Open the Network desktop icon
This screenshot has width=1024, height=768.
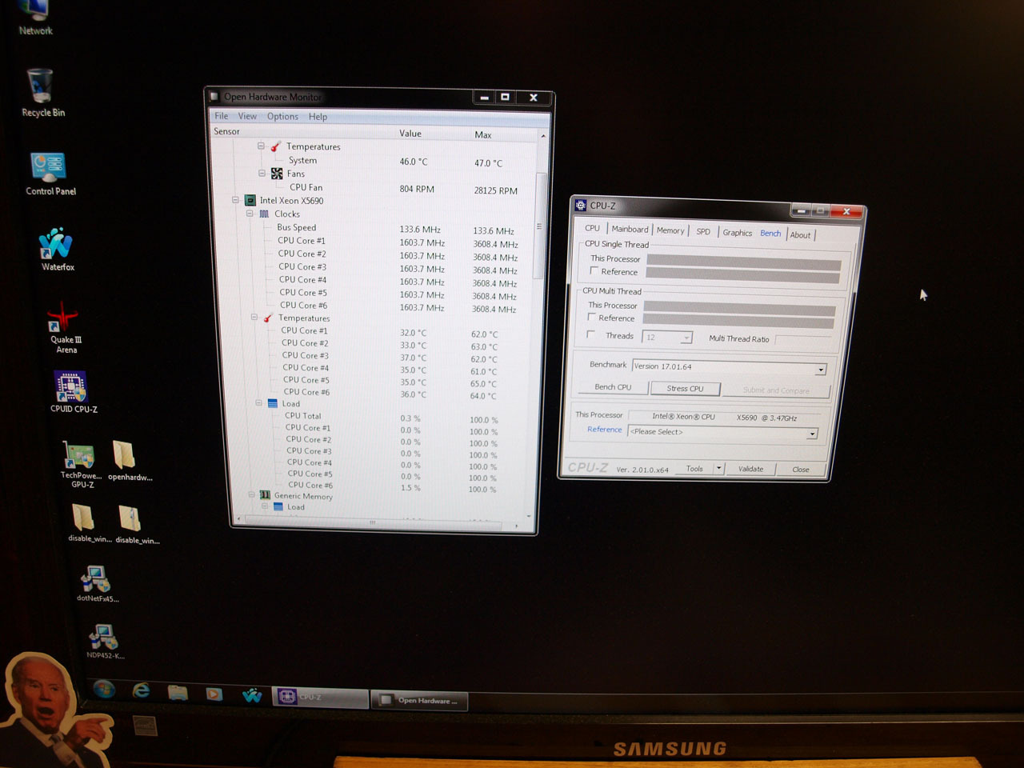click(35, 19)
